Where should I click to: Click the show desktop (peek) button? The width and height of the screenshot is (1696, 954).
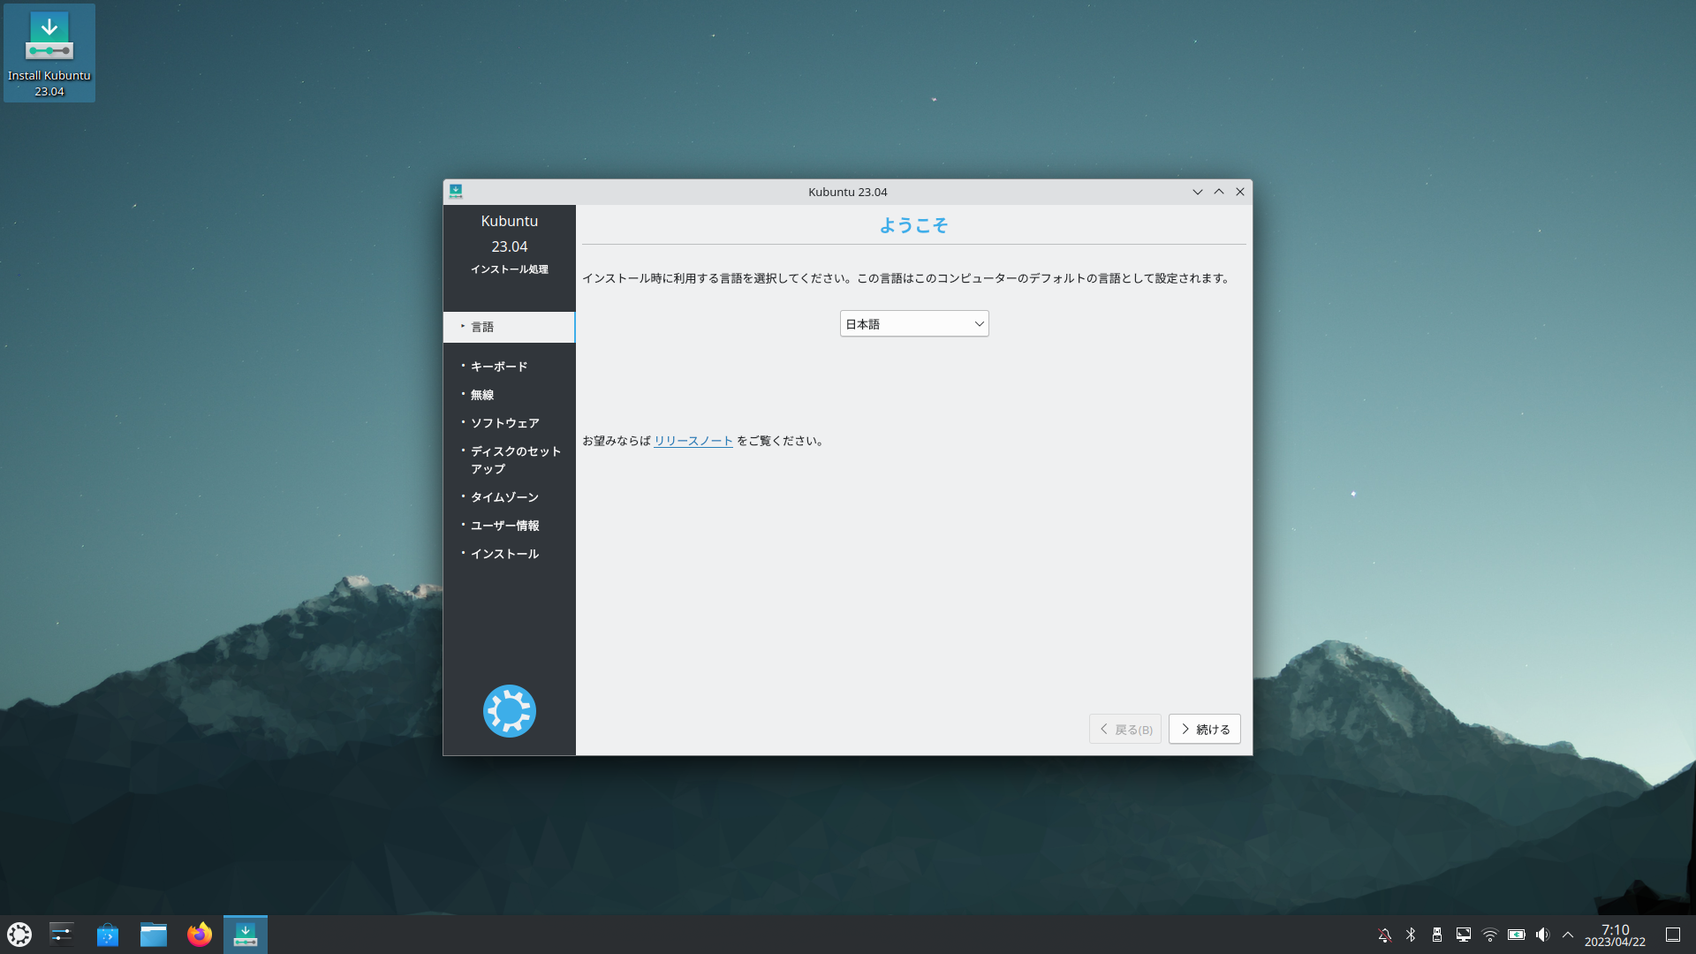coord(1673,935)
